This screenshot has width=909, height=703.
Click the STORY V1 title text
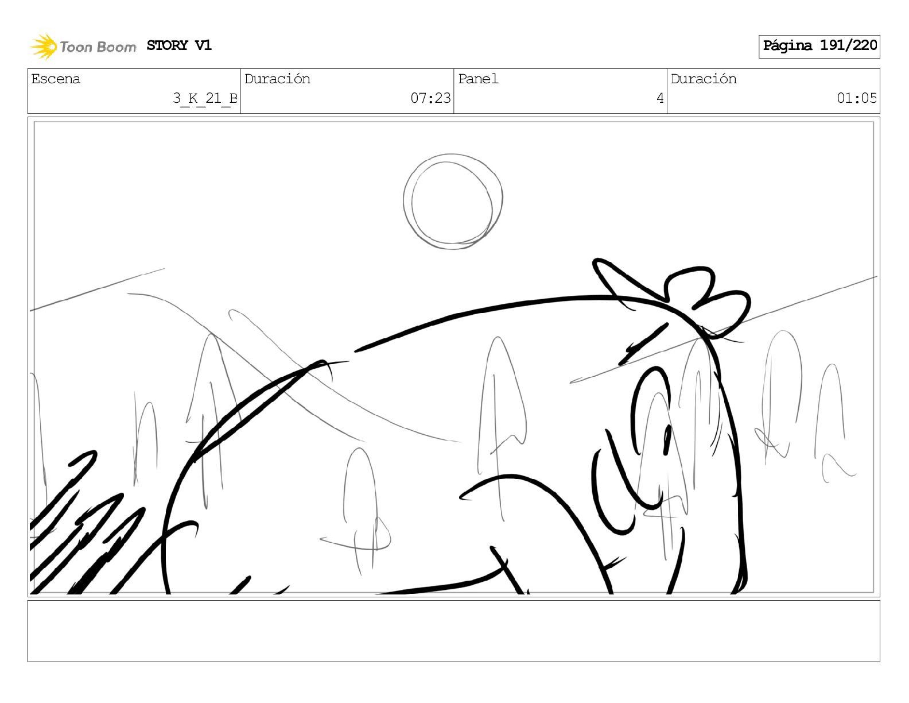(x=179, y=45)
